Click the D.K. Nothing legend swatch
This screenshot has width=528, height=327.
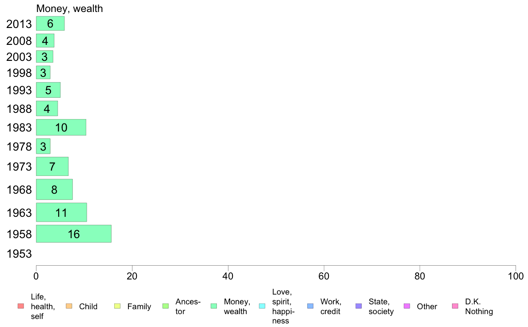coord(455,306)
